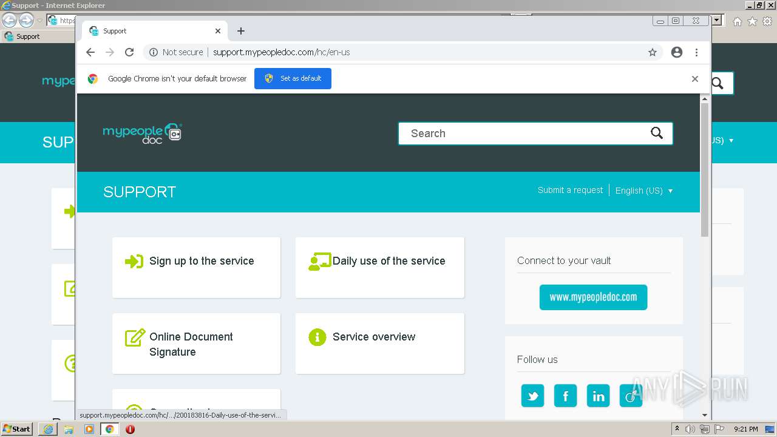The width and height of the screenshot is (777, 437).
Task: Open File Explorer from the taskbar
Action: click(69, 429)
